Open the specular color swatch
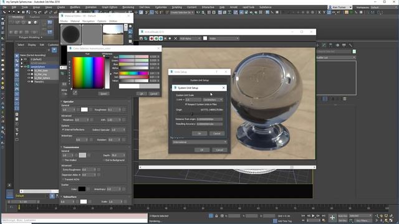399x224 pixels. (x=84, y=110)
